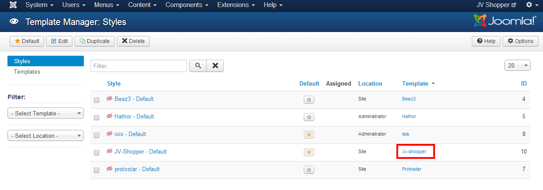The image size is (543, 190).
Task: Open the Content menu
Action: click(x=143, y=5)
